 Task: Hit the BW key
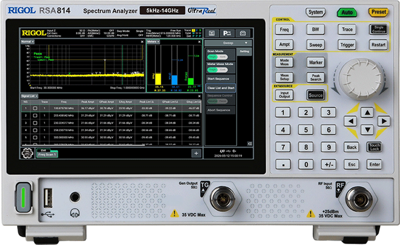pyautogui.click(x=316, y=29)
